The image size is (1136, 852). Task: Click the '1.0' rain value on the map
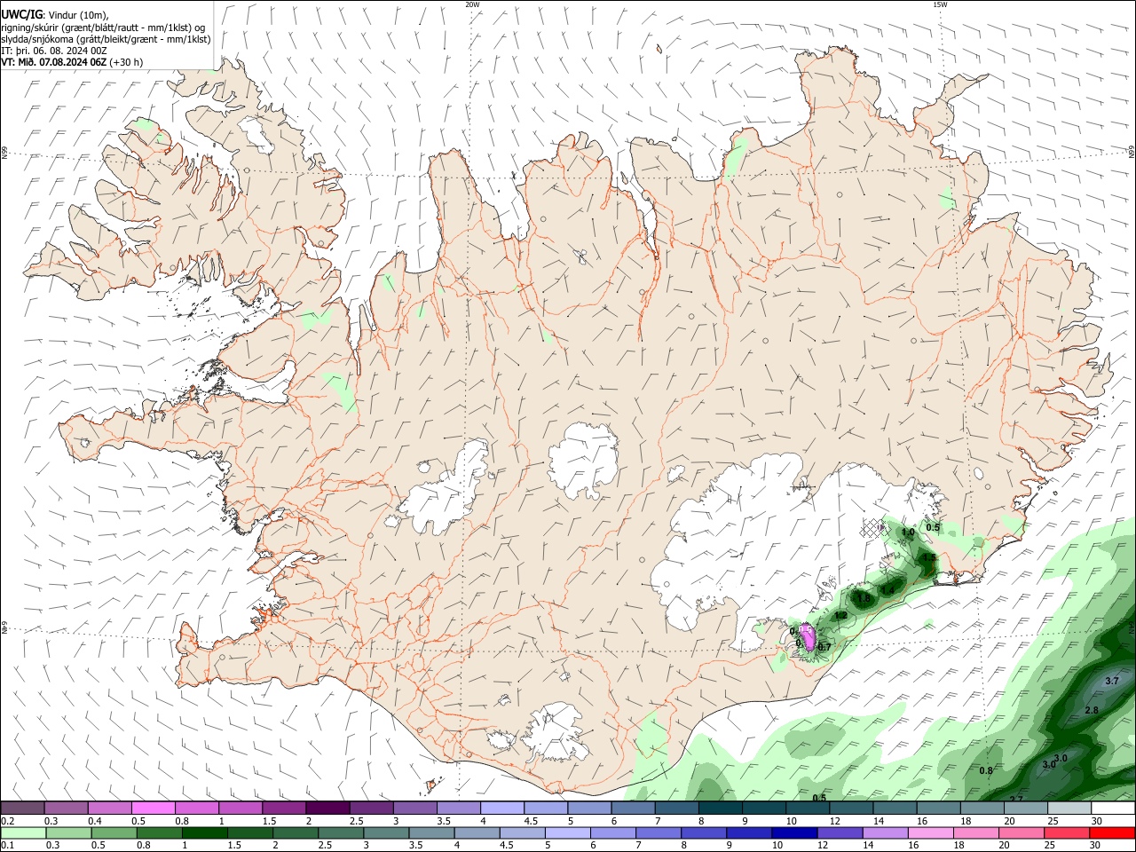point(908,532)
